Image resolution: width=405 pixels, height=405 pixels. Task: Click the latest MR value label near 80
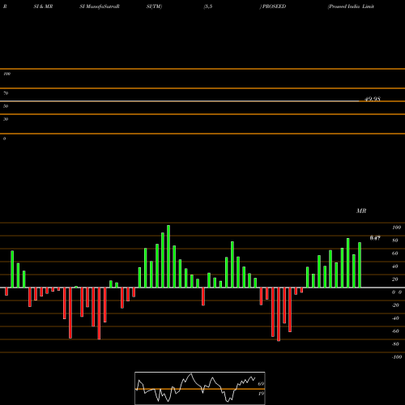(375, 238)
